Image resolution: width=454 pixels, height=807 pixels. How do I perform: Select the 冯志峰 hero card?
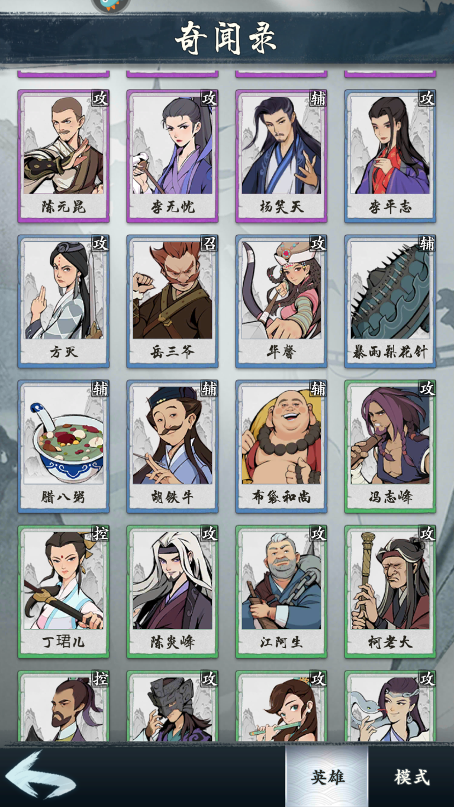coord(390,446)
